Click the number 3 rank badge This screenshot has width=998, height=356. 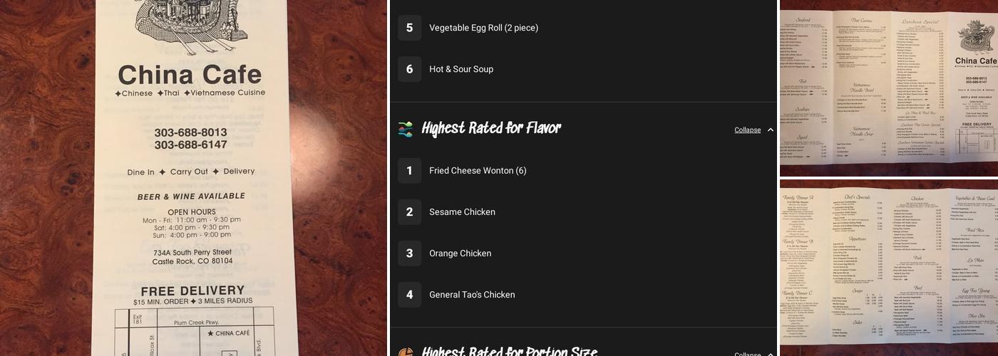tap(409, 253)
